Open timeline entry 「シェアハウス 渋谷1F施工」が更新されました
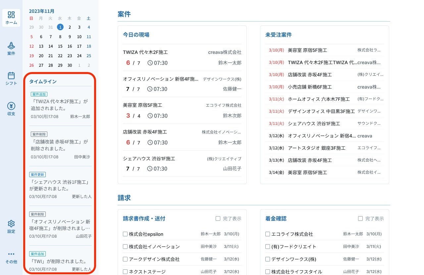The height and width of the screenshot is (275, 424). click(x=60, y=185)
